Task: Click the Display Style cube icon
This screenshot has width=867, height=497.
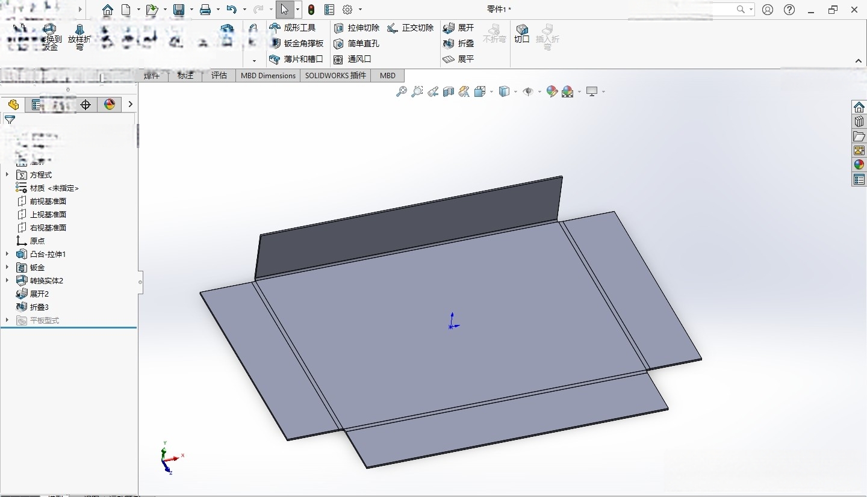Action: 505,91
